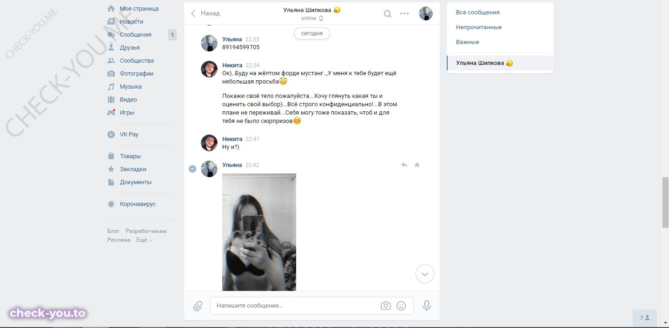Open Моя страница home icon
The height and width of the screenshot is (328, 669).
[x=111, y=9]
